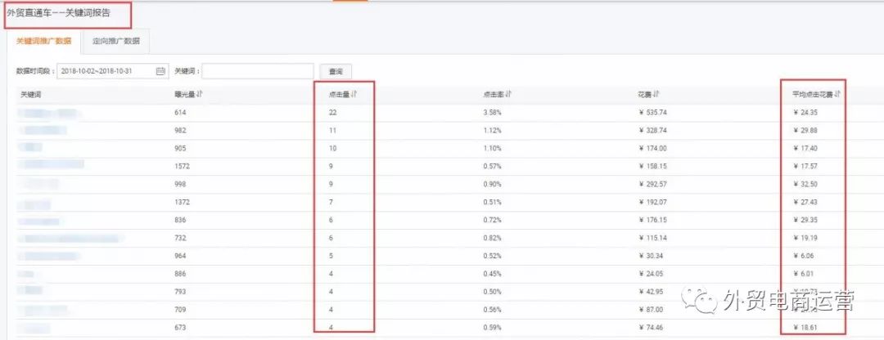Screen dimensions: 884x340
Task: Click the 查询 search button
Action: pos(336,71)
